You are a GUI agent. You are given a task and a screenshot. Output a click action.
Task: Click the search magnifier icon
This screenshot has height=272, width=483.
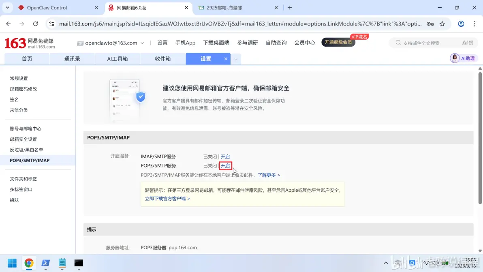click(x=398, y=43)
